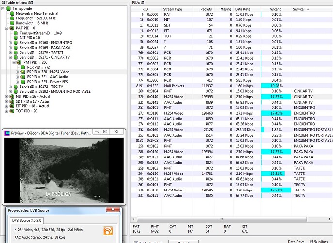Select the PID 336 H.264 Video TEC TV row
This screenshot has width=333, height=243.
pyautogui.click(x=232, y=190)
